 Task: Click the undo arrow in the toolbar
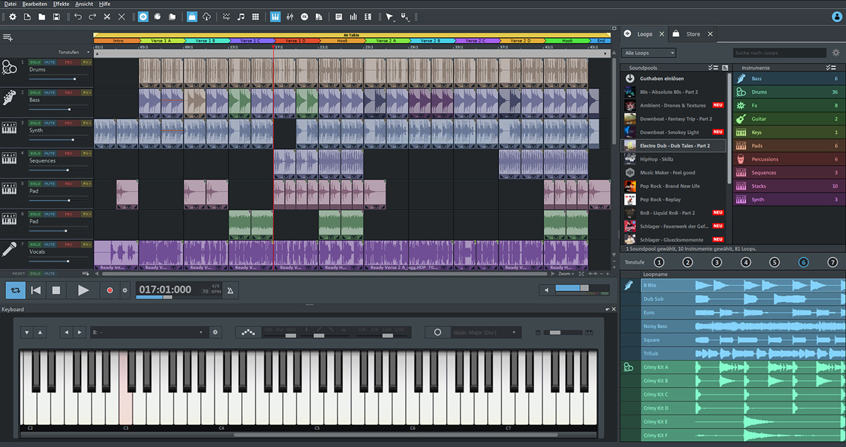78,17
